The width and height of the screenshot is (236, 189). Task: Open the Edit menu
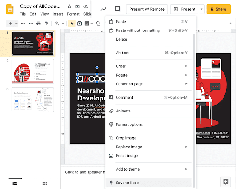click(33, 14)
